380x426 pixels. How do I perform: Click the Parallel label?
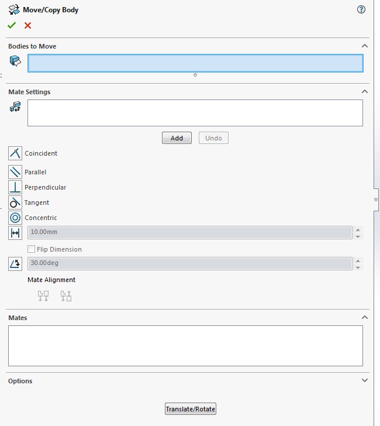click(35, 172)
